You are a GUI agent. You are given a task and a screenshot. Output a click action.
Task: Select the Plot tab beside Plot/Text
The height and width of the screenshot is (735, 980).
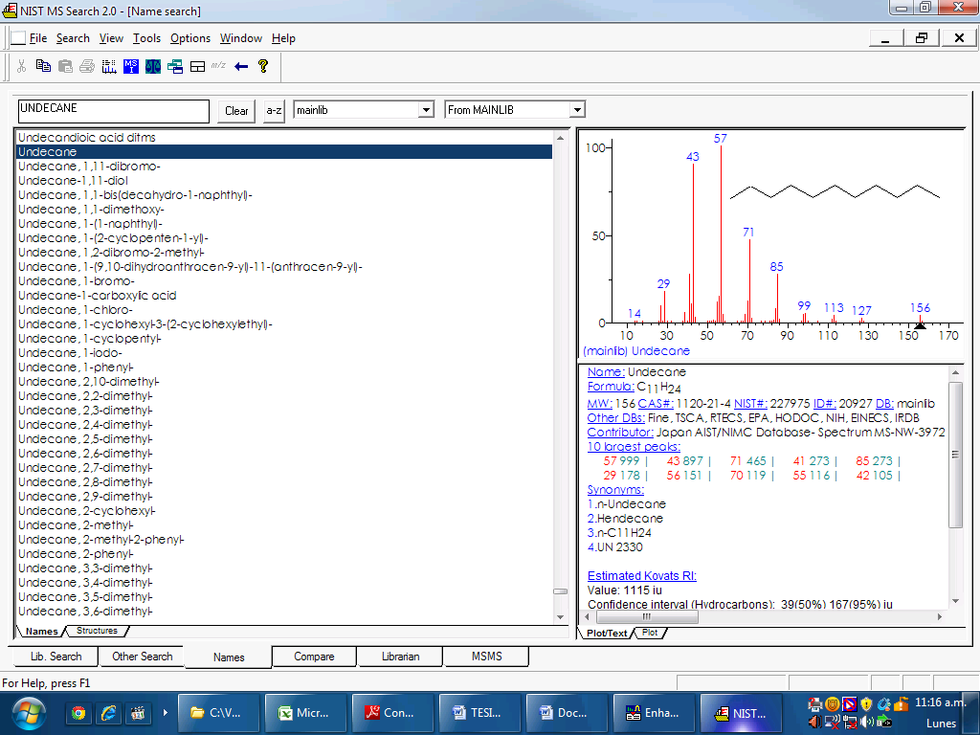click(x=650, y=633)
